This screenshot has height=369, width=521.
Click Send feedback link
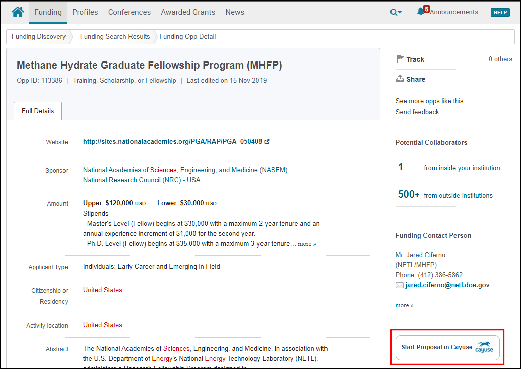pos(417,112)
